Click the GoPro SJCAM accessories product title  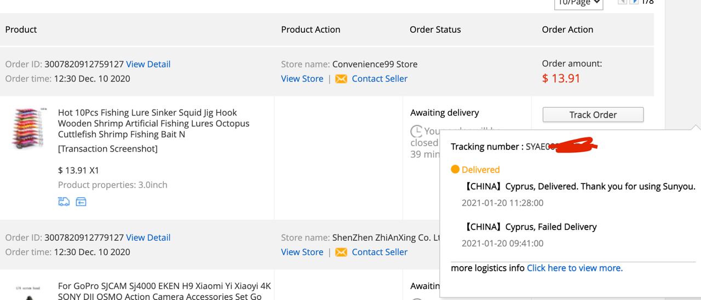164,291
